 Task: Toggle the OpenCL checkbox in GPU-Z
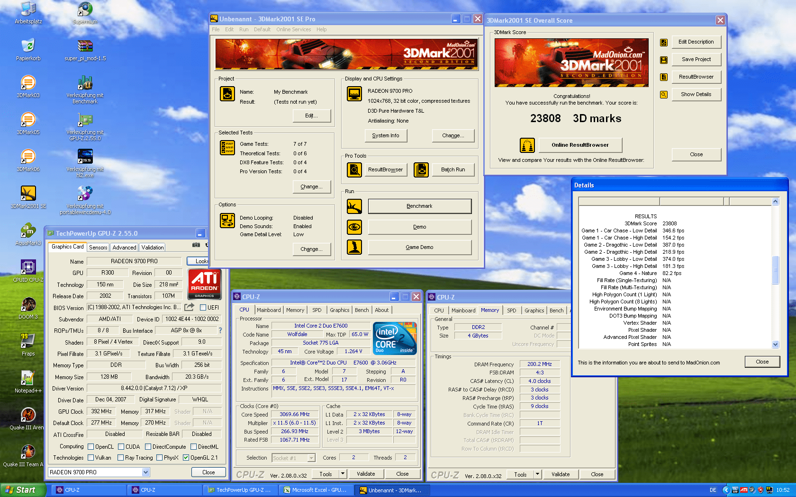(91, 447)
